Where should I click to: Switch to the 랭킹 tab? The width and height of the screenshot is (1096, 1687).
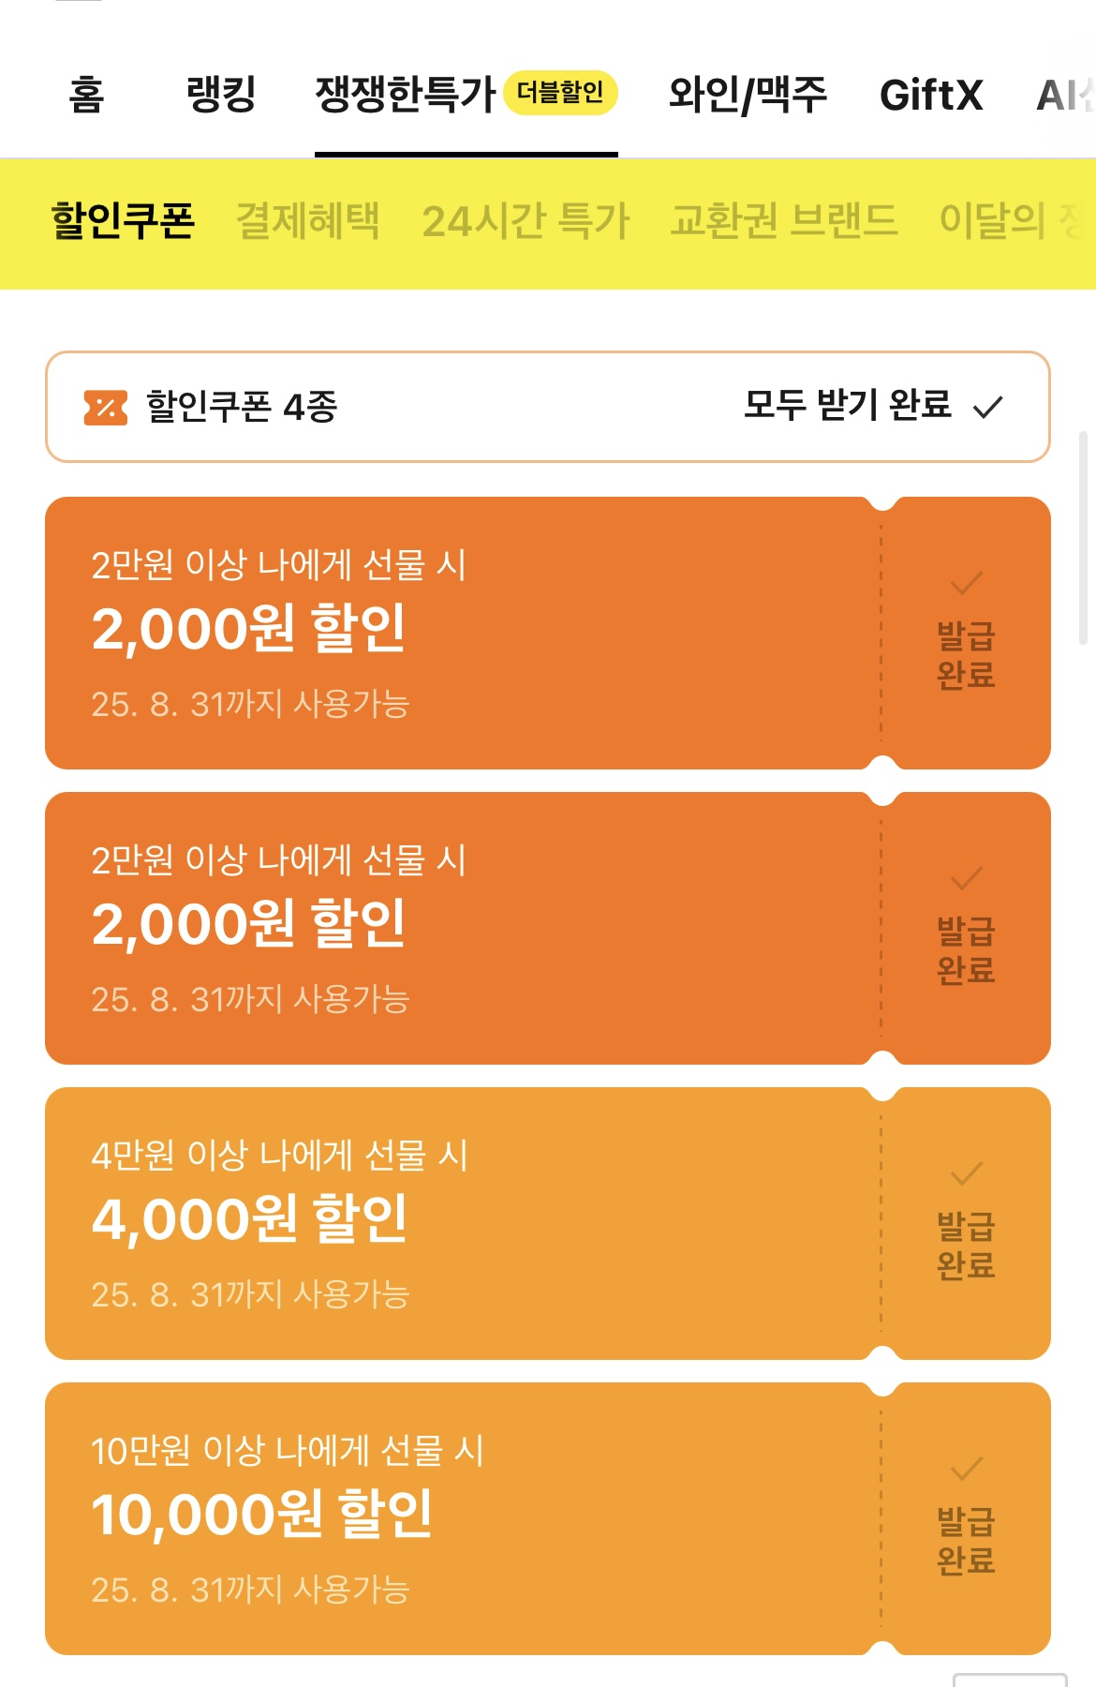pos(221,95)
